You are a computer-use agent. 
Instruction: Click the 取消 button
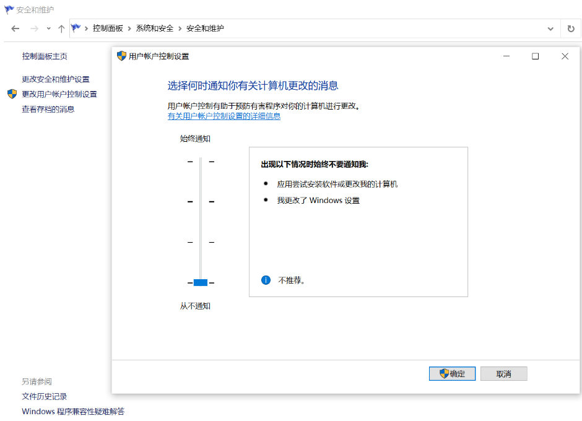point(503,373)
